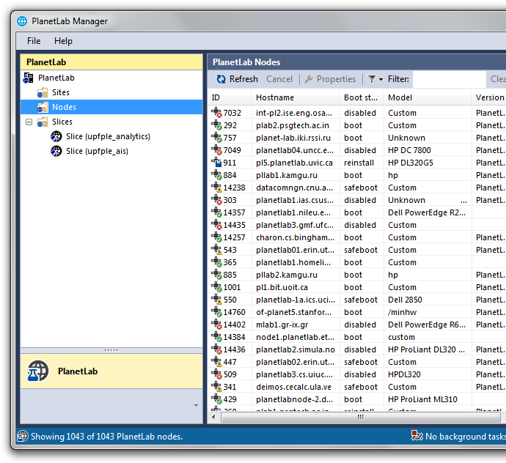This screenshot has width=506, height=463.
Task: Click 'Showing 1043 of 1043 PlanetLab nodes.' status
Action: click(x=106, y=437)
